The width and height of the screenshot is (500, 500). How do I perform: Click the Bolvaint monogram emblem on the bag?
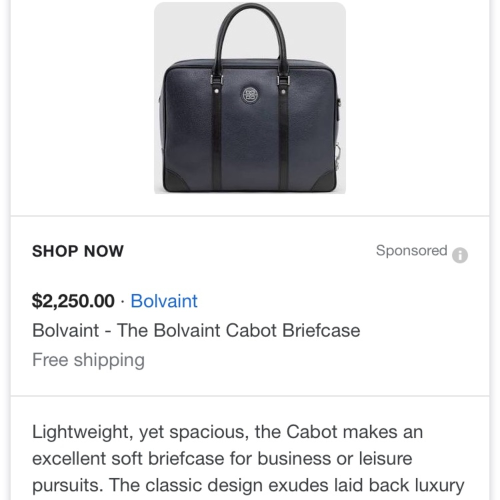(x=249, y=91)
